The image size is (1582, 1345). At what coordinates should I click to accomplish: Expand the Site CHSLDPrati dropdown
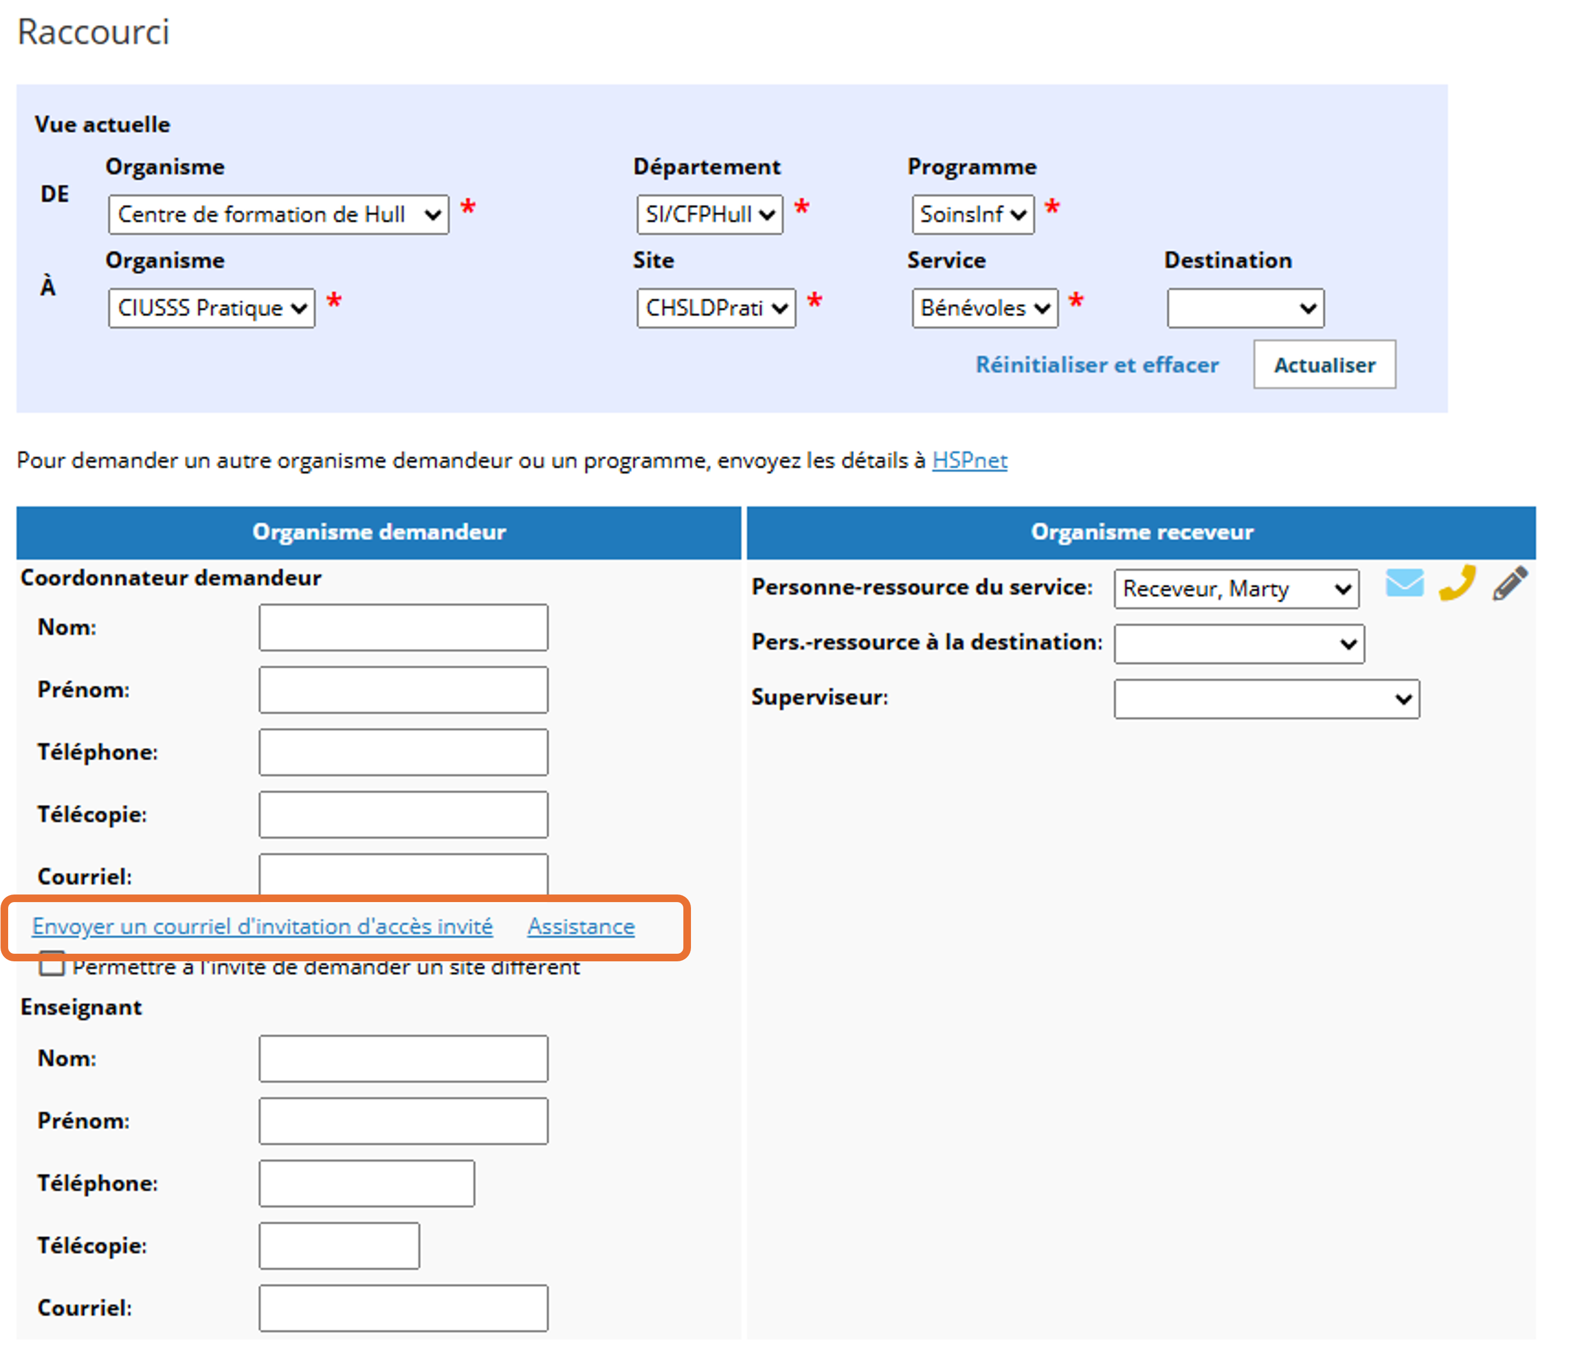point(715,308)
